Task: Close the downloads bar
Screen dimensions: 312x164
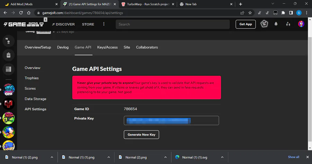Action: [x=307, y=157]
